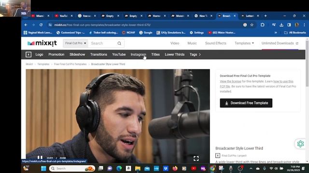309x173 pixels.
Task: Enter fullscreen on the video player
Action: 196,159
